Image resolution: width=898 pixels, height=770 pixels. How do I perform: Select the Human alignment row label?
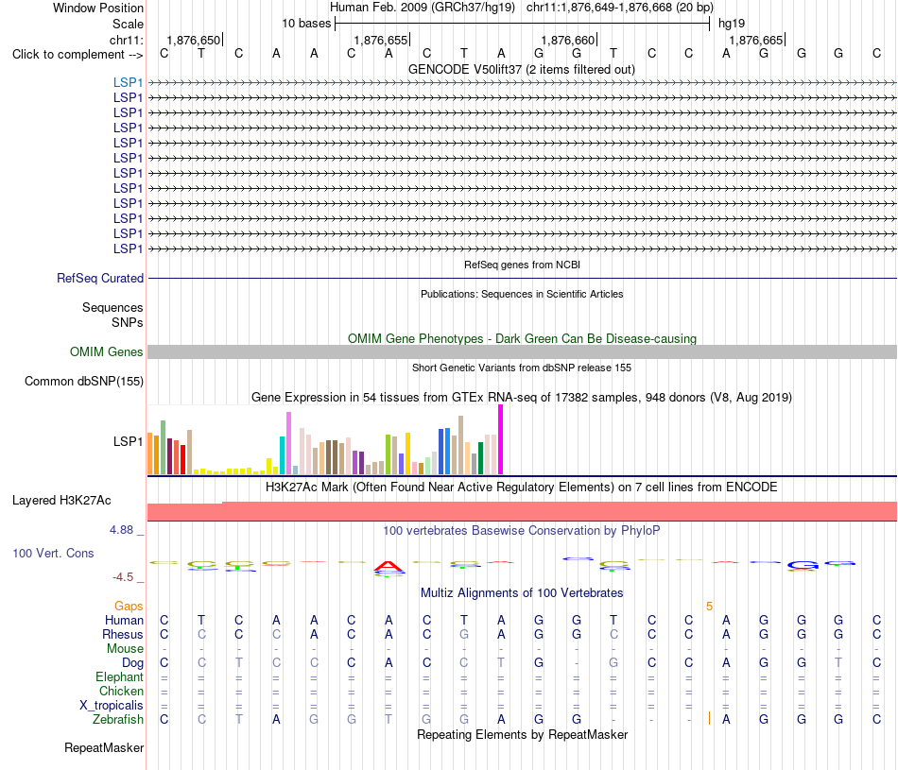point(124,620)
